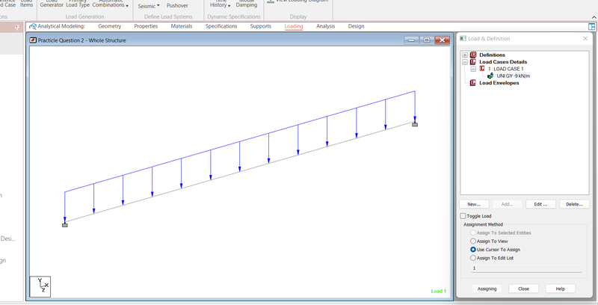Click the Delete... button
Image resolution: width=598 pixels, height=305 pixels.
point(574,204)
